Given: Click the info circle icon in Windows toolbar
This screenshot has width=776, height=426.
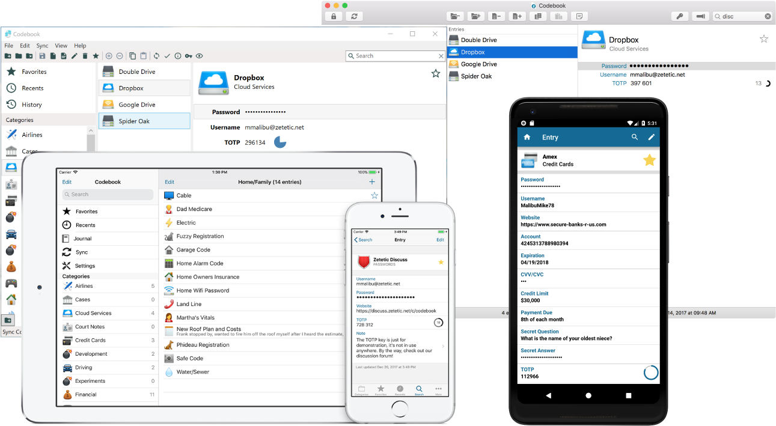Looking at the screenshot, I should (x=178, y=56).
